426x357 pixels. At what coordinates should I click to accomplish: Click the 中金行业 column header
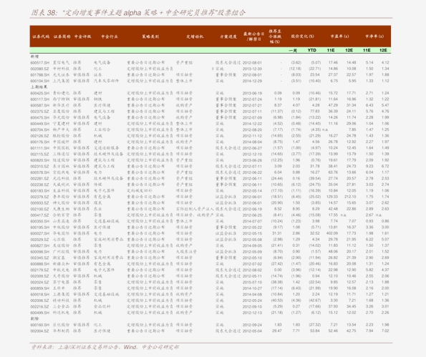click(x=110, y=36)
